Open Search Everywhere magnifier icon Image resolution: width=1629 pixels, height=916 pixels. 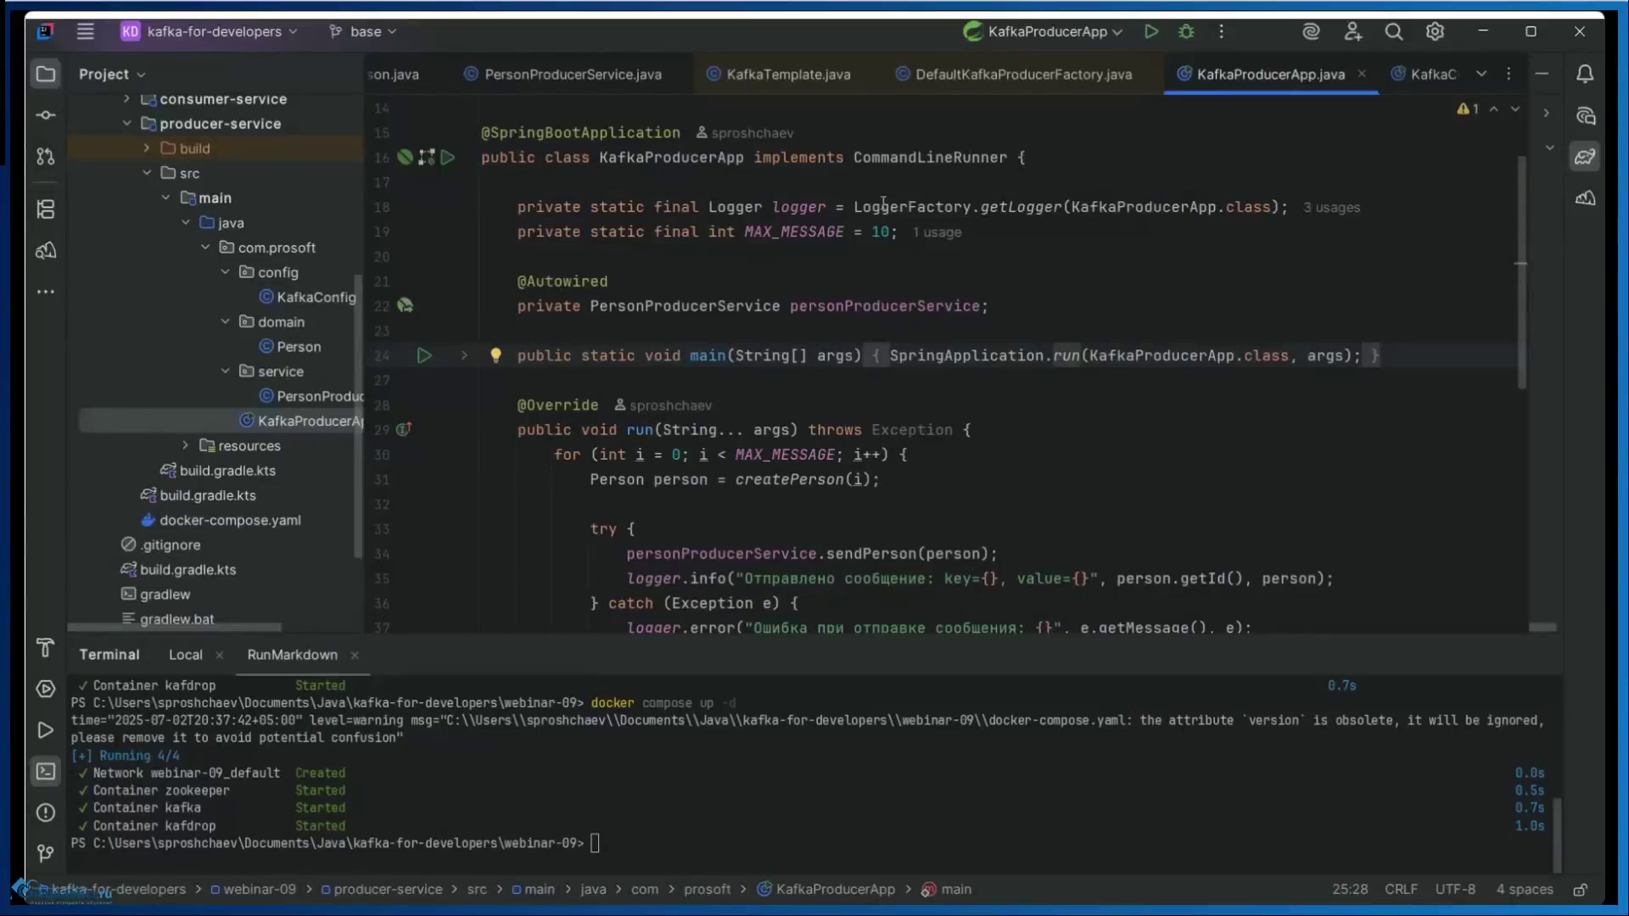tap(1393, 31)
